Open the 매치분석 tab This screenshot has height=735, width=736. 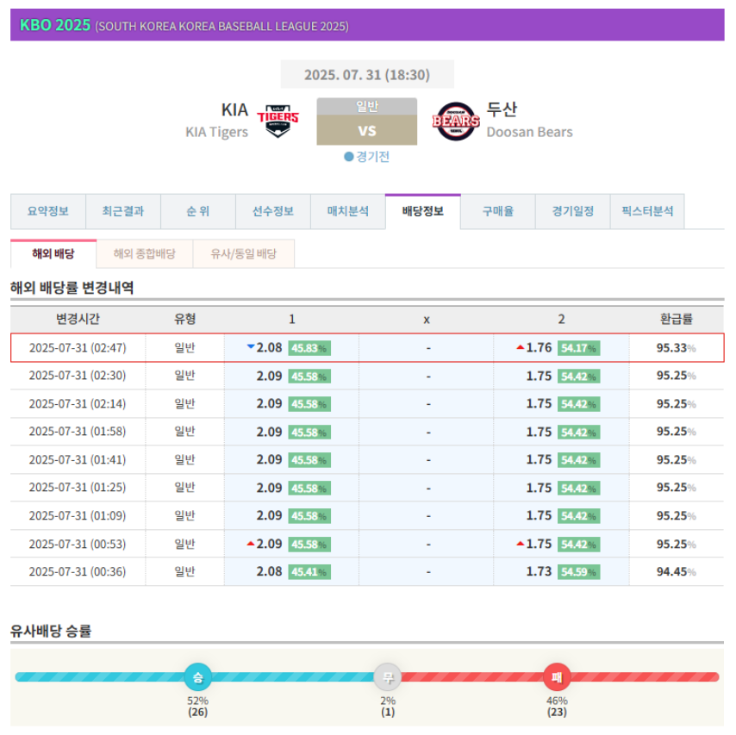point(348,211)
